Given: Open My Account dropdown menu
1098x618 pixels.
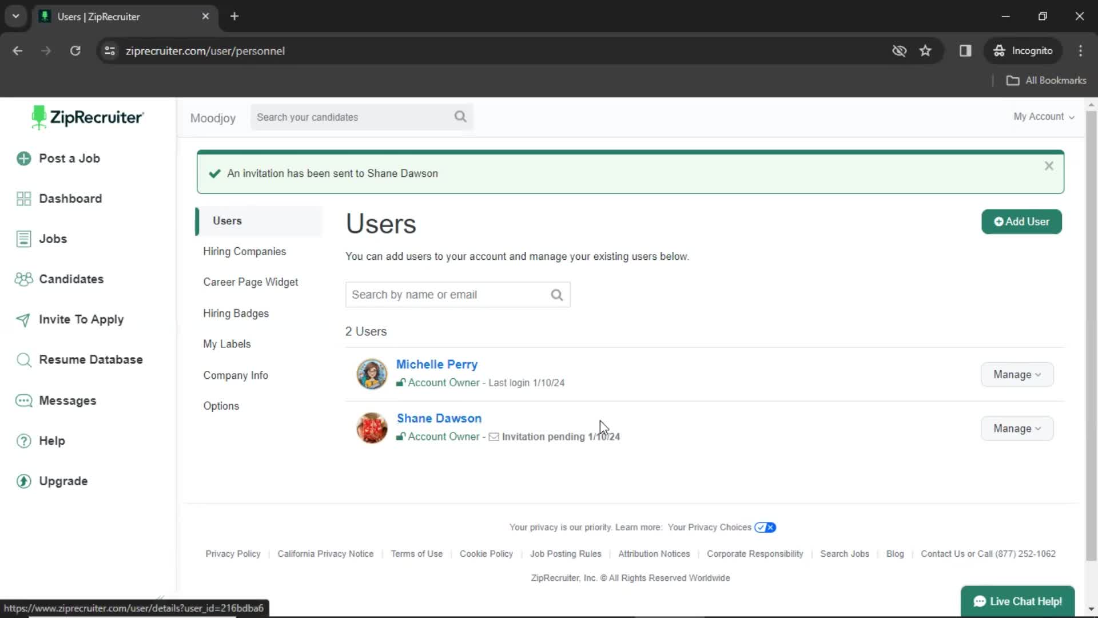Looking at the screenshot, I should click(x=1044, y=116).
